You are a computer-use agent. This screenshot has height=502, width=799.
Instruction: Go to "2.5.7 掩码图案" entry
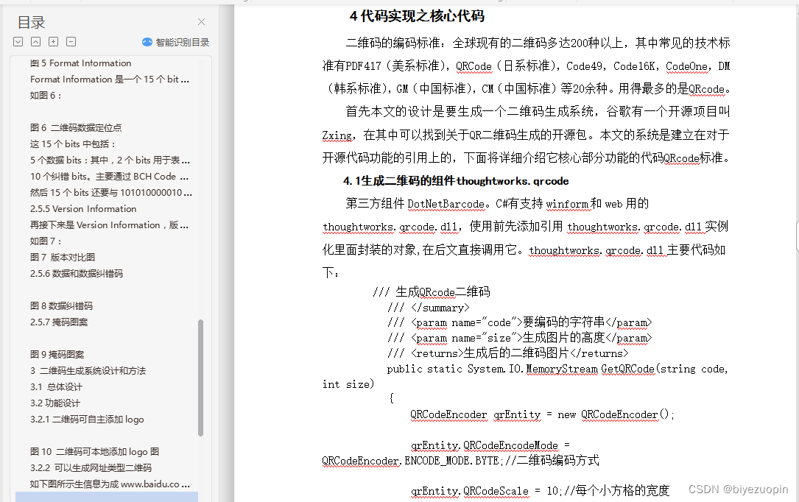pyautogui.click(x=55, y=322)
